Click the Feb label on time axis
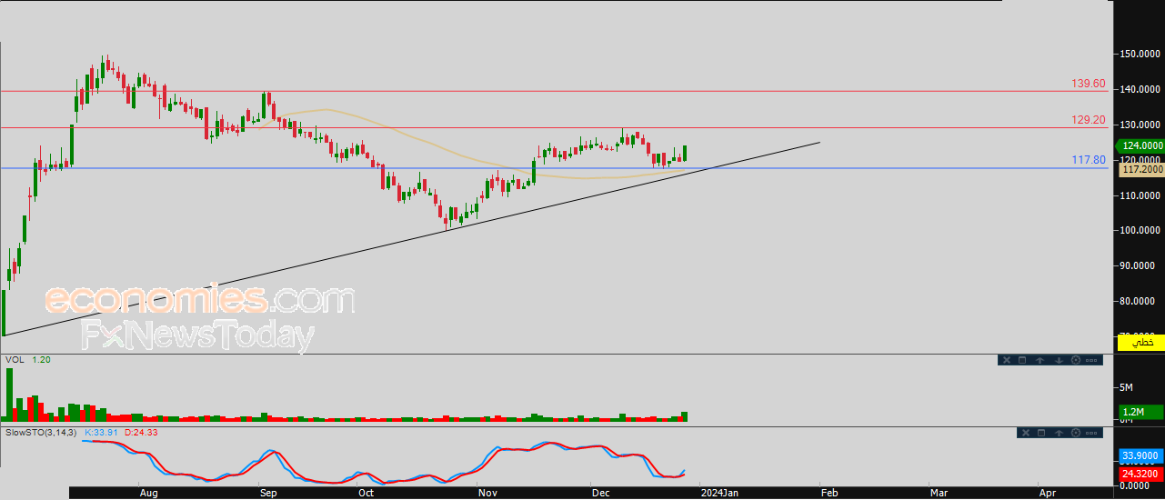The width and height of the screenshot is (1165, 500). pyautogui.click(x=829, y=493)
